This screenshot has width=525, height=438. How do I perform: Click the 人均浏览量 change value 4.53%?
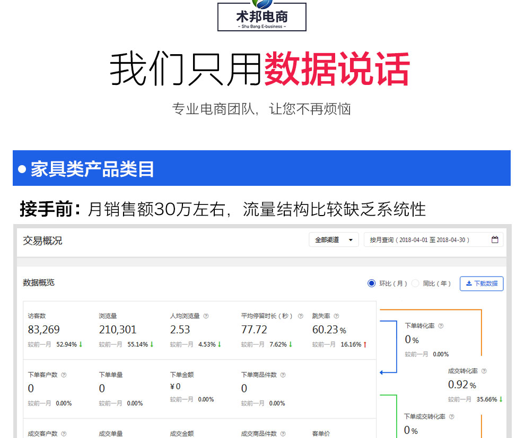coord(207,345)
